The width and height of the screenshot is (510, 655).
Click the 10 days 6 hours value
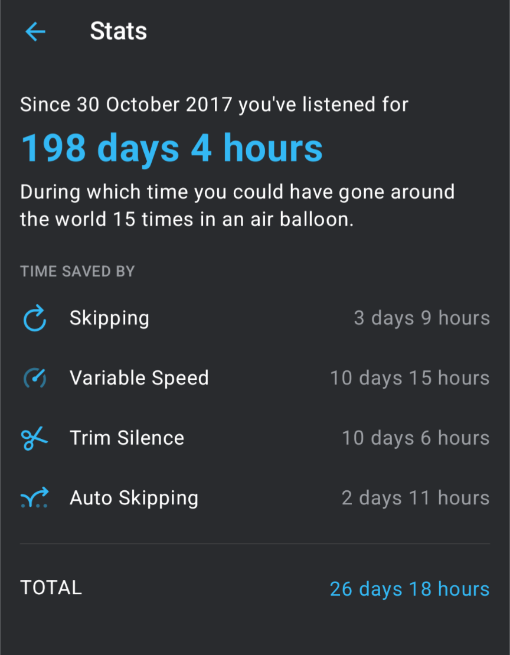pyautogui.click(x=416, y=438)
